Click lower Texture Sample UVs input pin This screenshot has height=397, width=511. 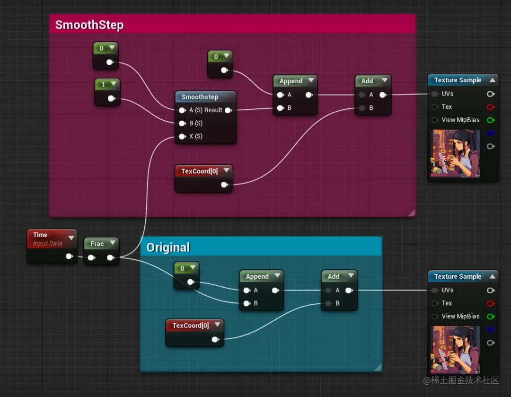(435, 290)
